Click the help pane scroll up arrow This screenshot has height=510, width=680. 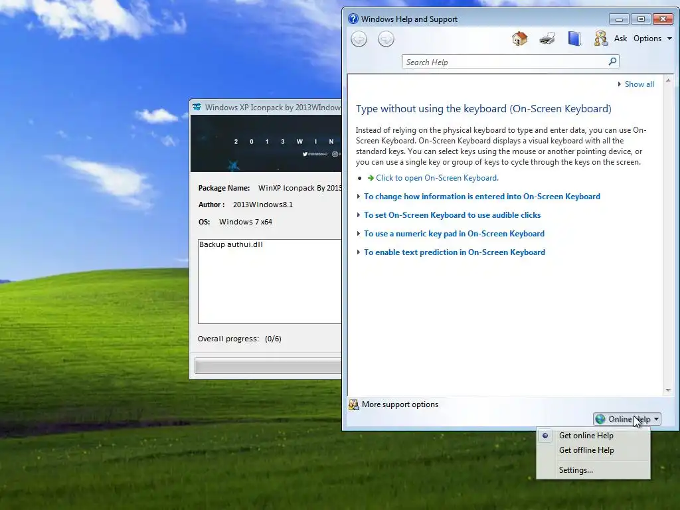point(668,80)
